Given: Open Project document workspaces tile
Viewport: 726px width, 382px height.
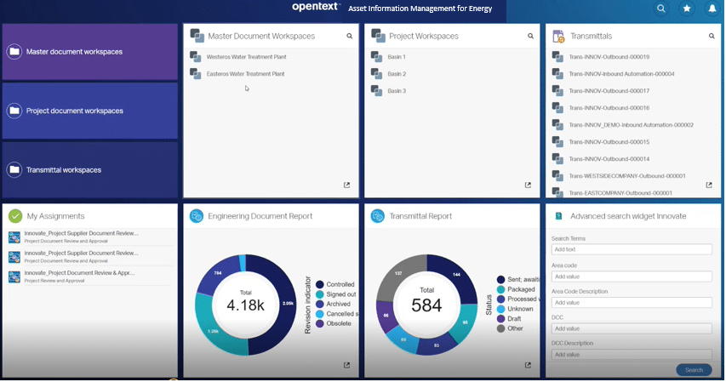Looking at the screenshot, I should 90,111.
